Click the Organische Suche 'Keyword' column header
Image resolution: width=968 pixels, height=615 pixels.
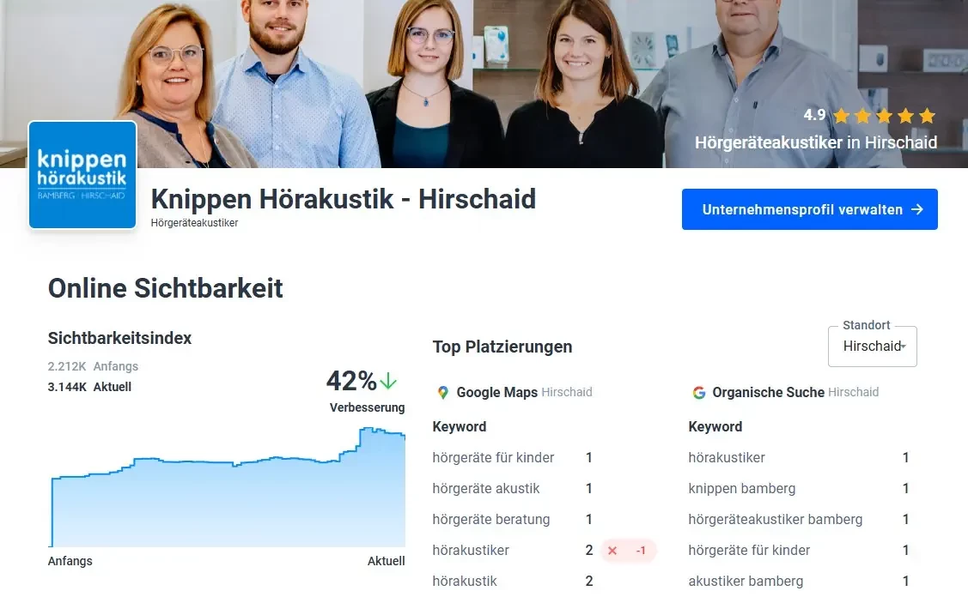tap(715, 426)
